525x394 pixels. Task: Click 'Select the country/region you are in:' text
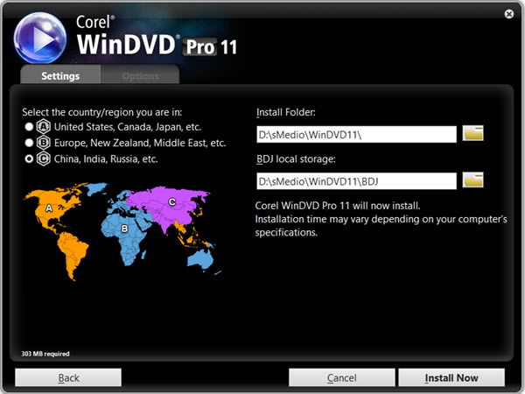coord(102,112)
